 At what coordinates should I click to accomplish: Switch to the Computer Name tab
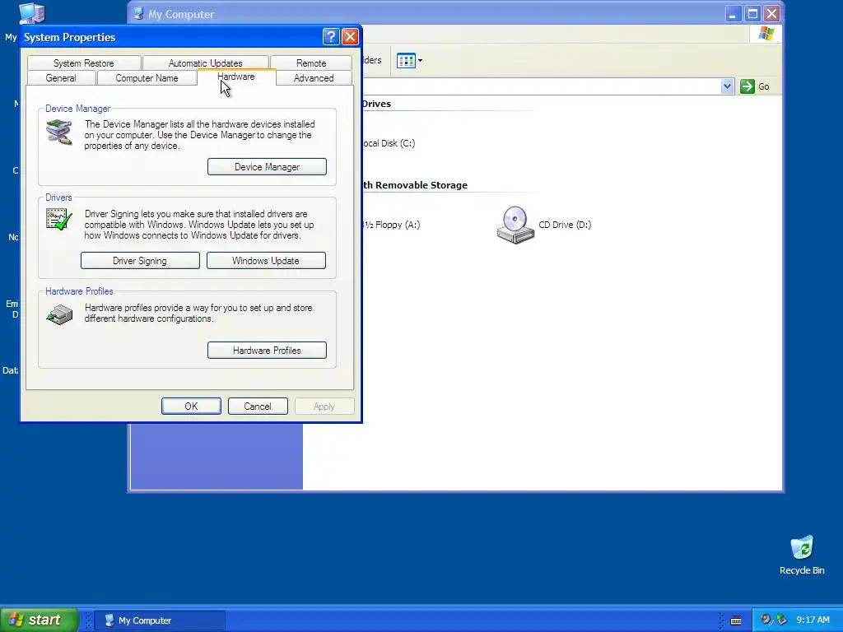coord(147,78)
